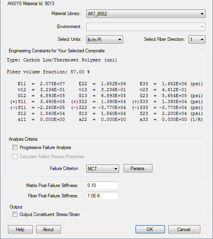The image size is (213, 239).
Task: Click the S23 value 2.200E+04
Action: click(x=174, y=114)
